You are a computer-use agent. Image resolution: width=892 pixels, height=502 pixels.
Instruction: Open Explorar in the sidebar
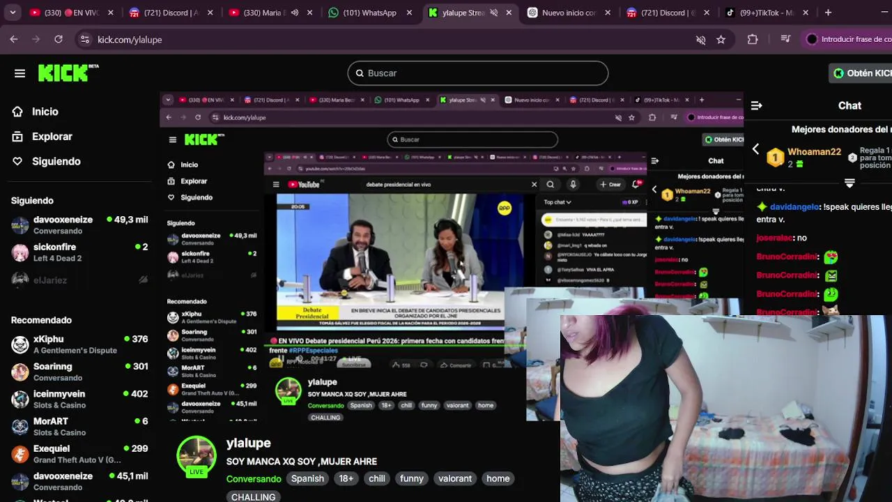pos(42,137)
